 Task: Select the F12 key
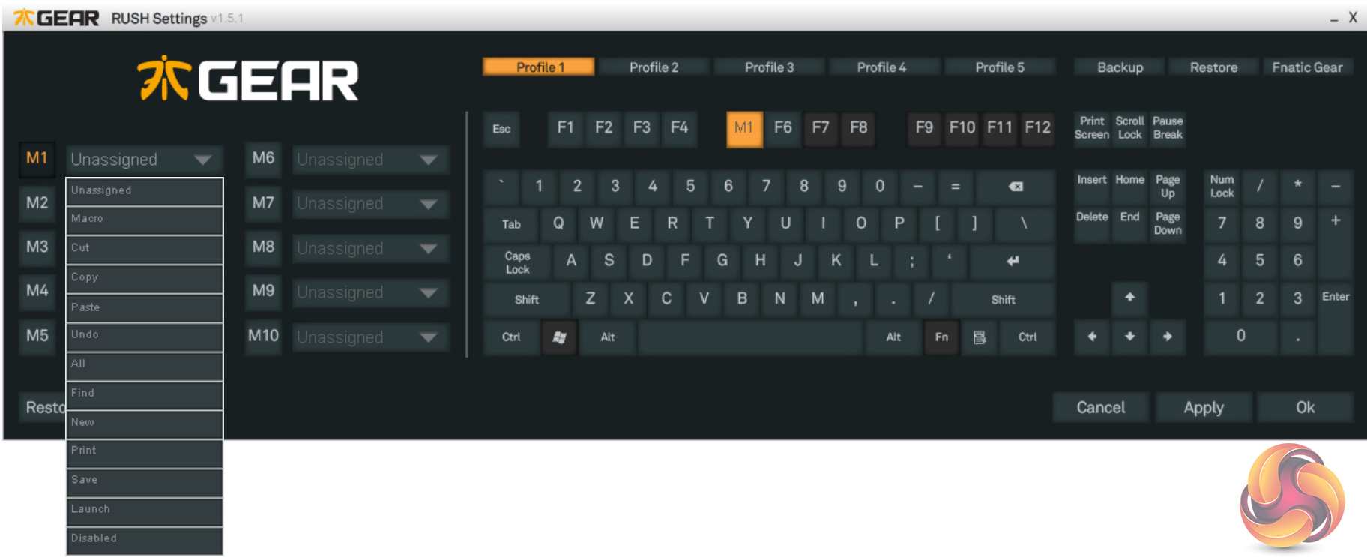click(1038, 128)
